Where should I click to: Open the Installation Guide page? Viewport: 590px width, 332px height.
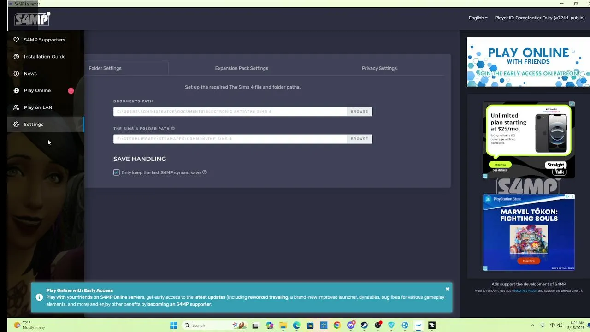[x=46, y=57]
